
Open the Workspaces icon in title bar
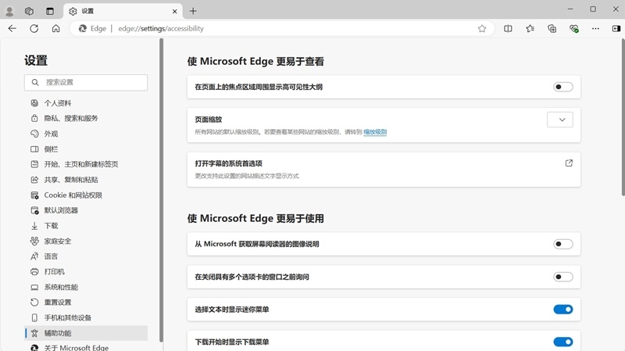click(29, 11)
